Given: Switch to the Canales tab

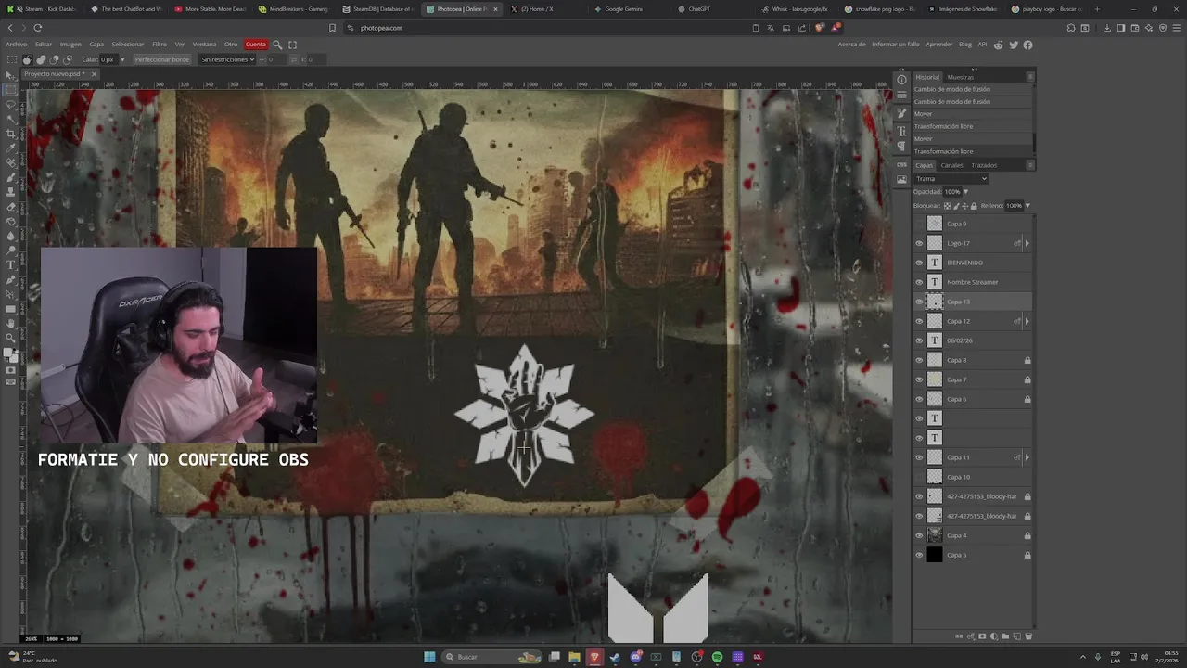Looking at the screenshot, I should pos(951,165).
